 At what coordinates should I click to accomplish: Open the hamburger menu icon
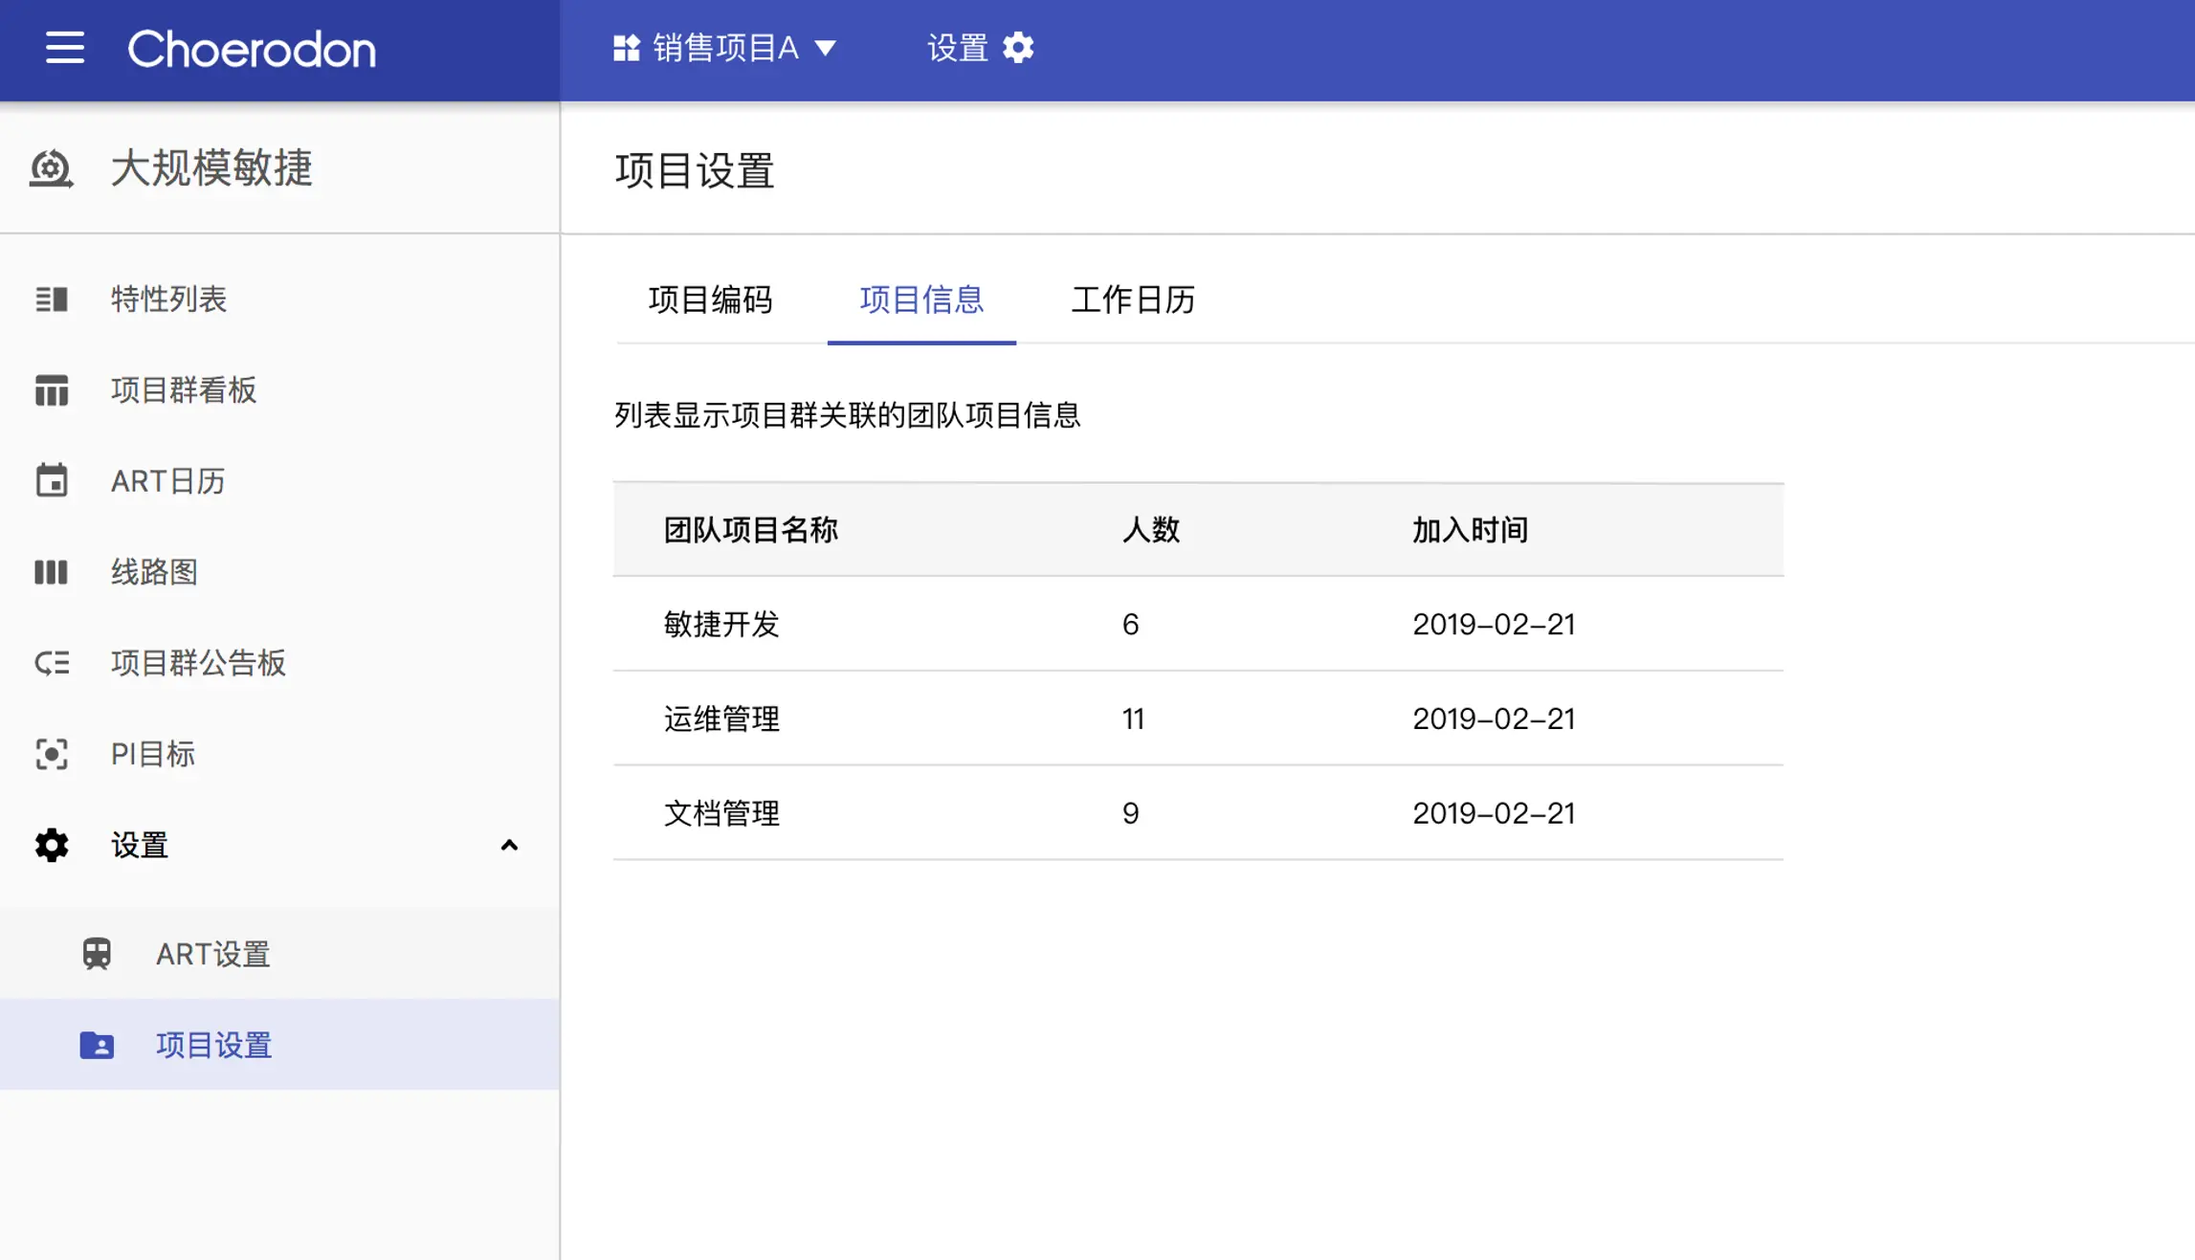pyautogui.click(x=65, y=48)
